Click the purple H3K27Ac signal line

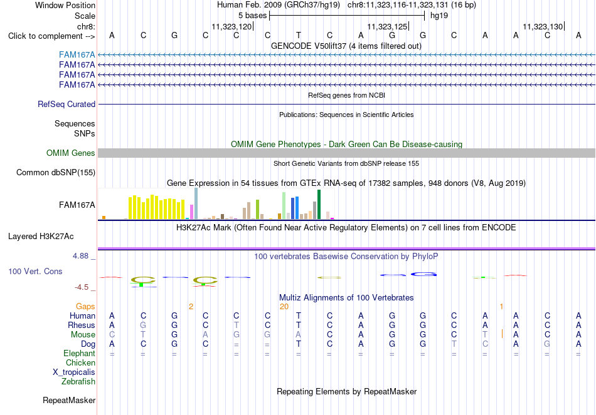(346, 248)
